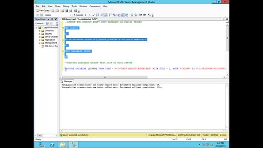This screenshot has height=148, width=263.
Task: Expand the Databases folder
Action: pos(39,31)
